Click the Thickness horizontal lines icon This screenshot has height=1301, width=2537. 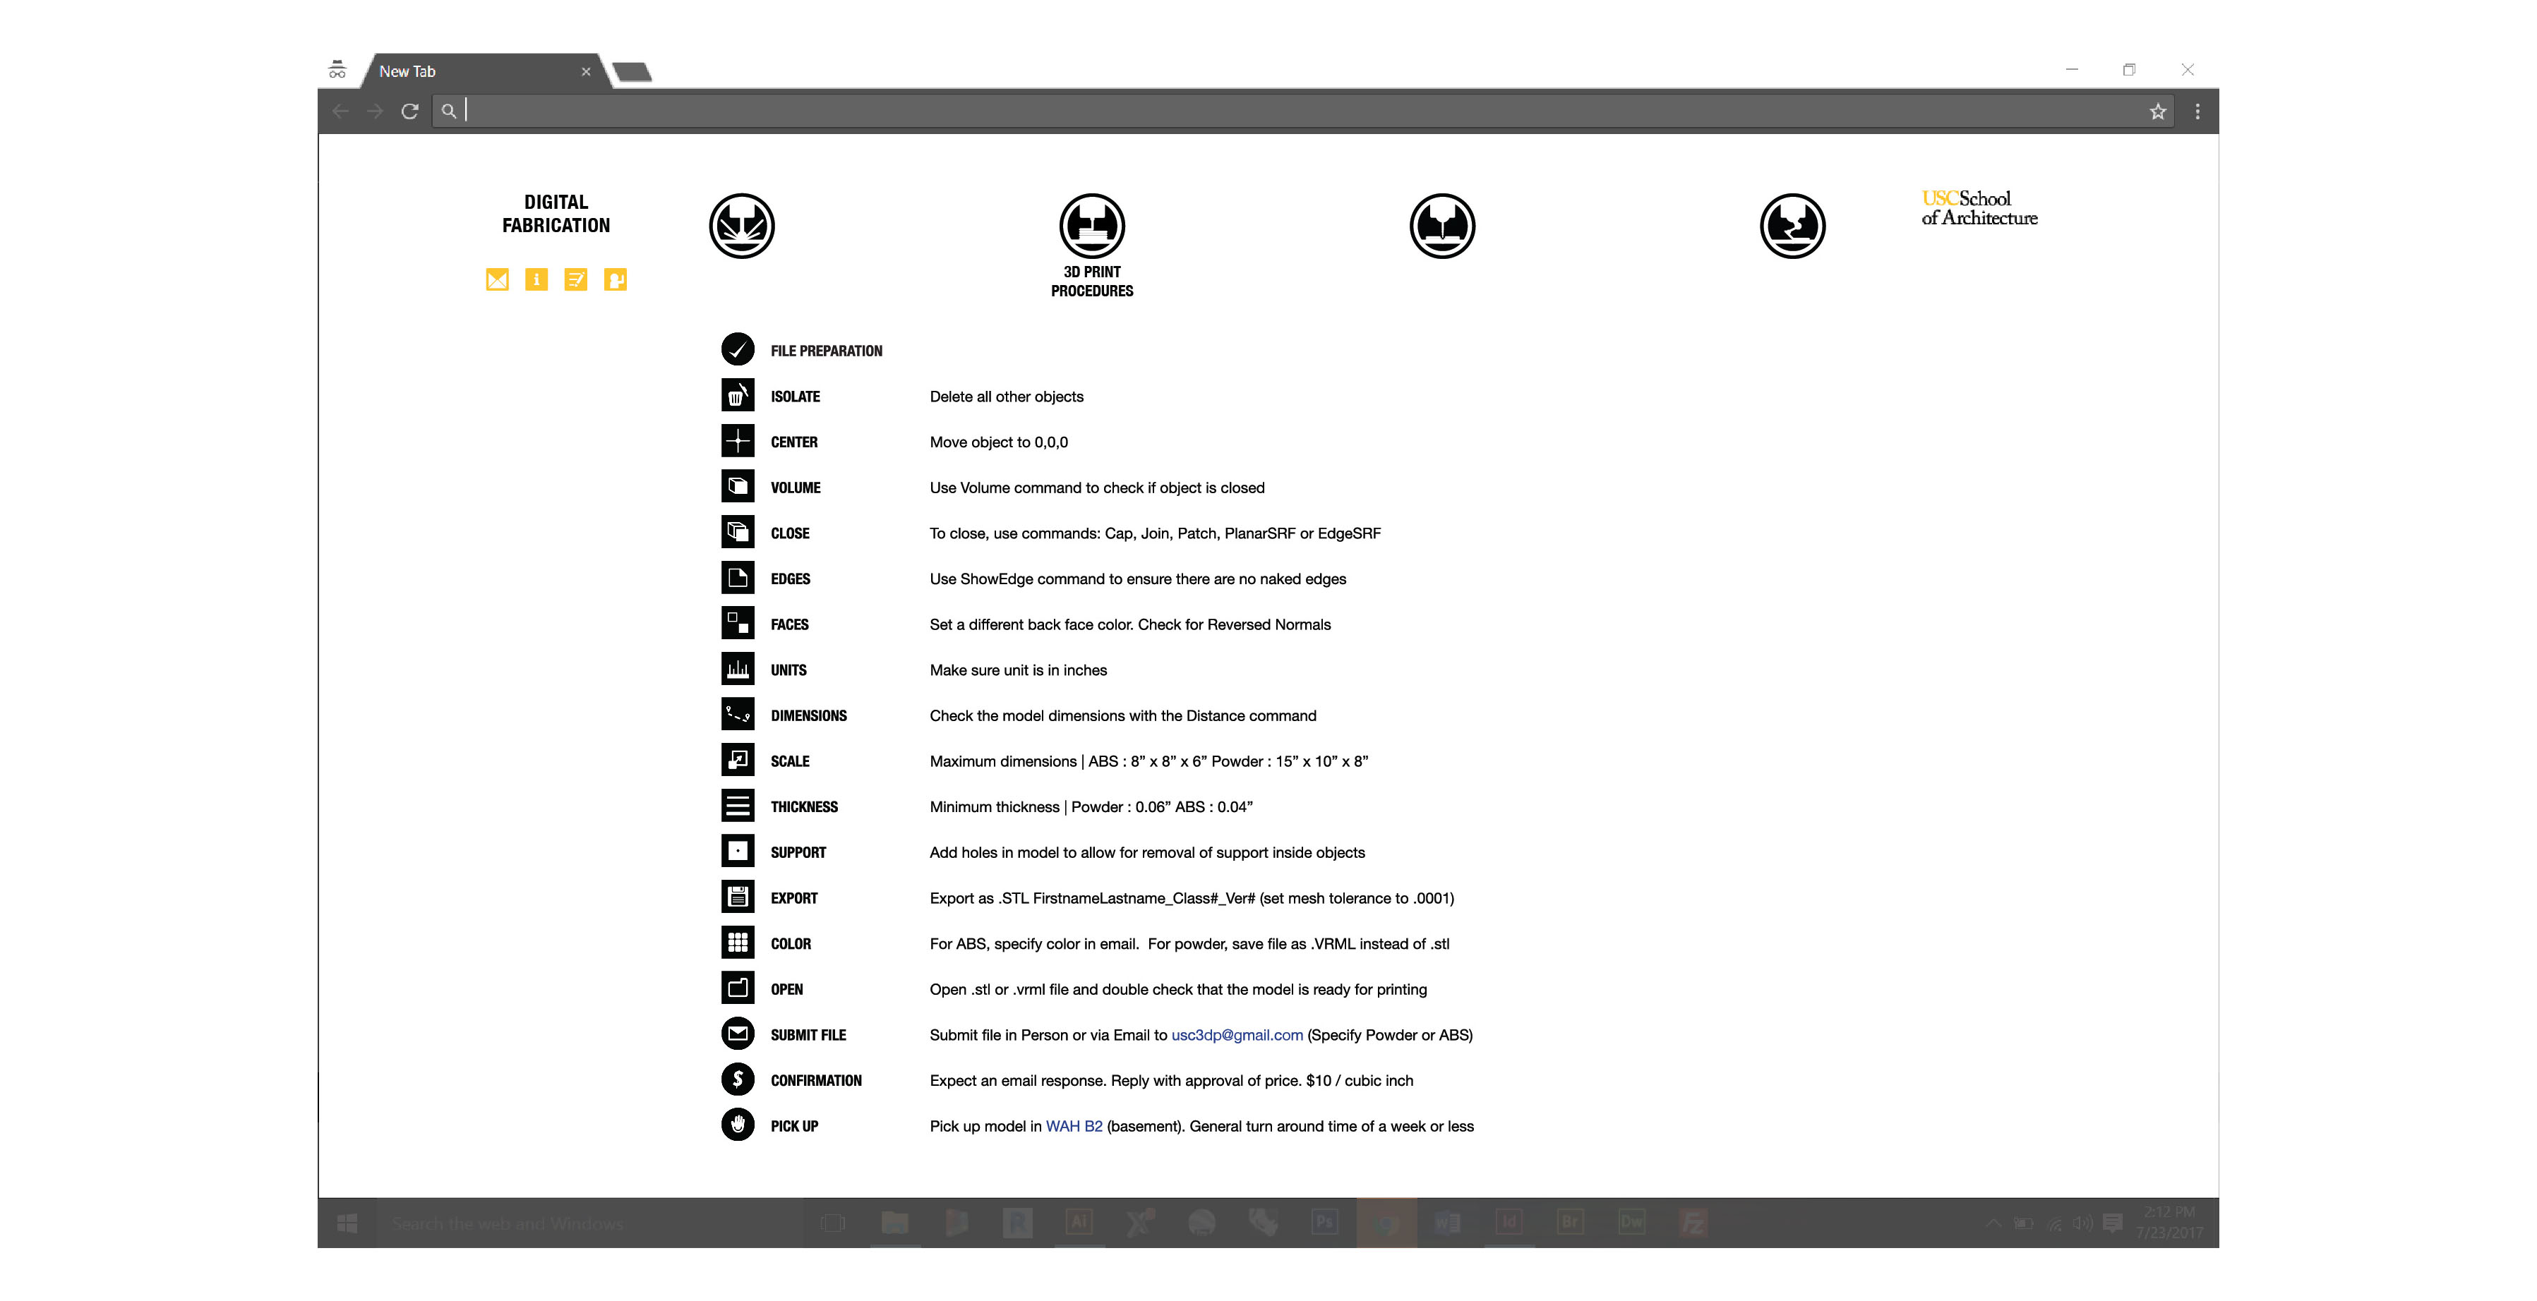coord(738,806)
